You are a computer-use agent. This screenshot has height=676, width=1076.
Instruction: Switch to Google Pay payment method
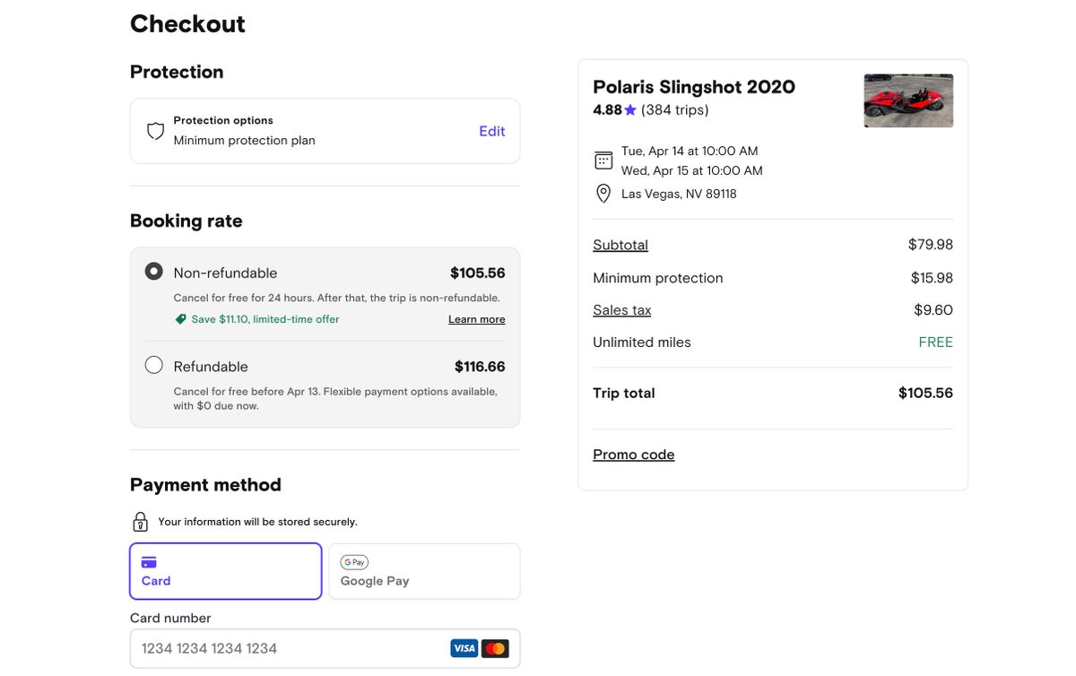tap(424, 571)
